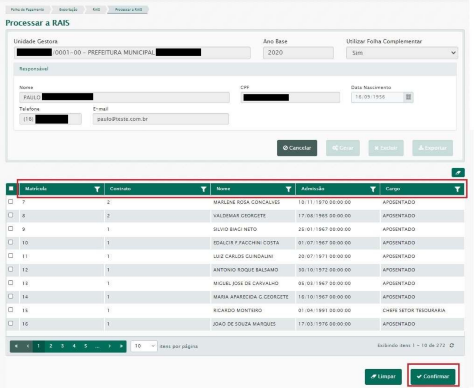The height and width of the screenshot is (388, 474).
Task: Check the row for Marlene Rosa Goncalves
Action: click(x=11, y=202)
